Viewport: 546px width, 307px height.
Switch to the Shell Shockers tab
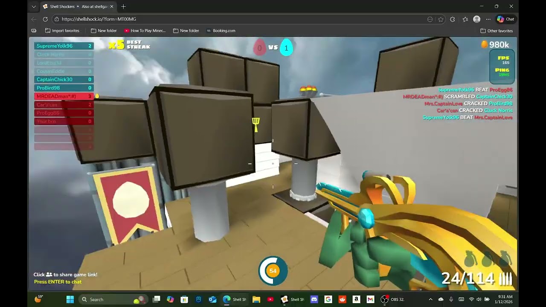click(x=78, y=6)
